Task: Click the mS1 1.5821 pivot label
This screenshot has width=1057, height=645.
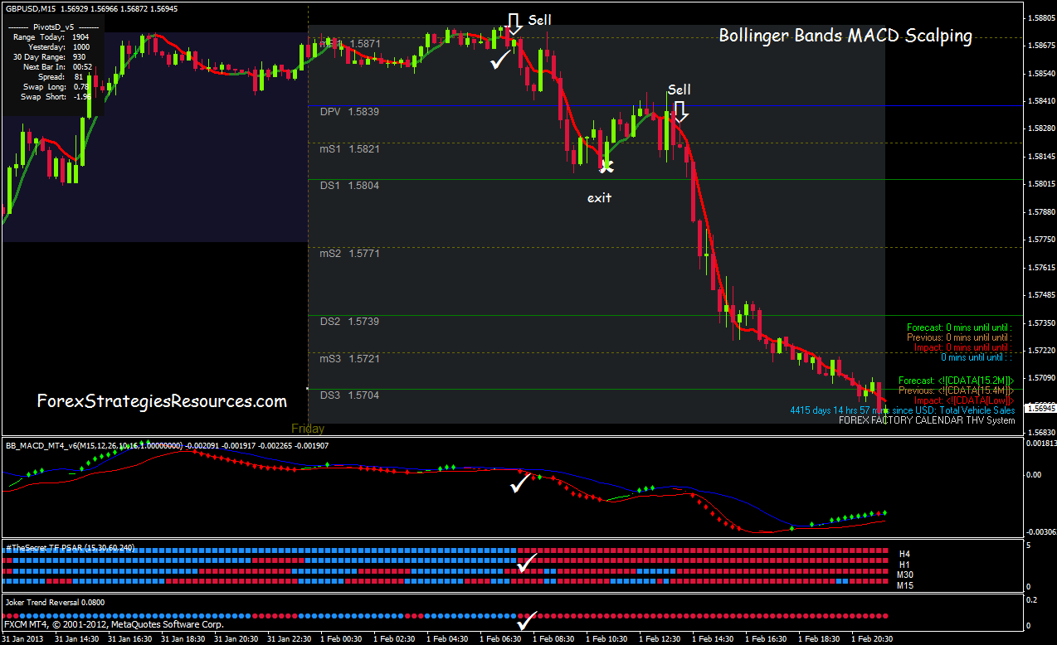Action: click(x=349, y=149)
